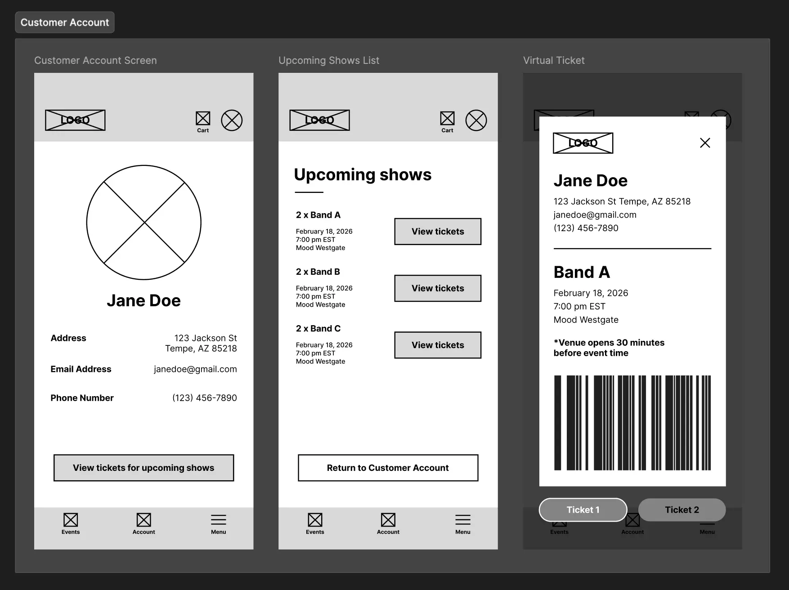Click Virtual Ticket frame title

pyautogui.click(x=554, y=60)
